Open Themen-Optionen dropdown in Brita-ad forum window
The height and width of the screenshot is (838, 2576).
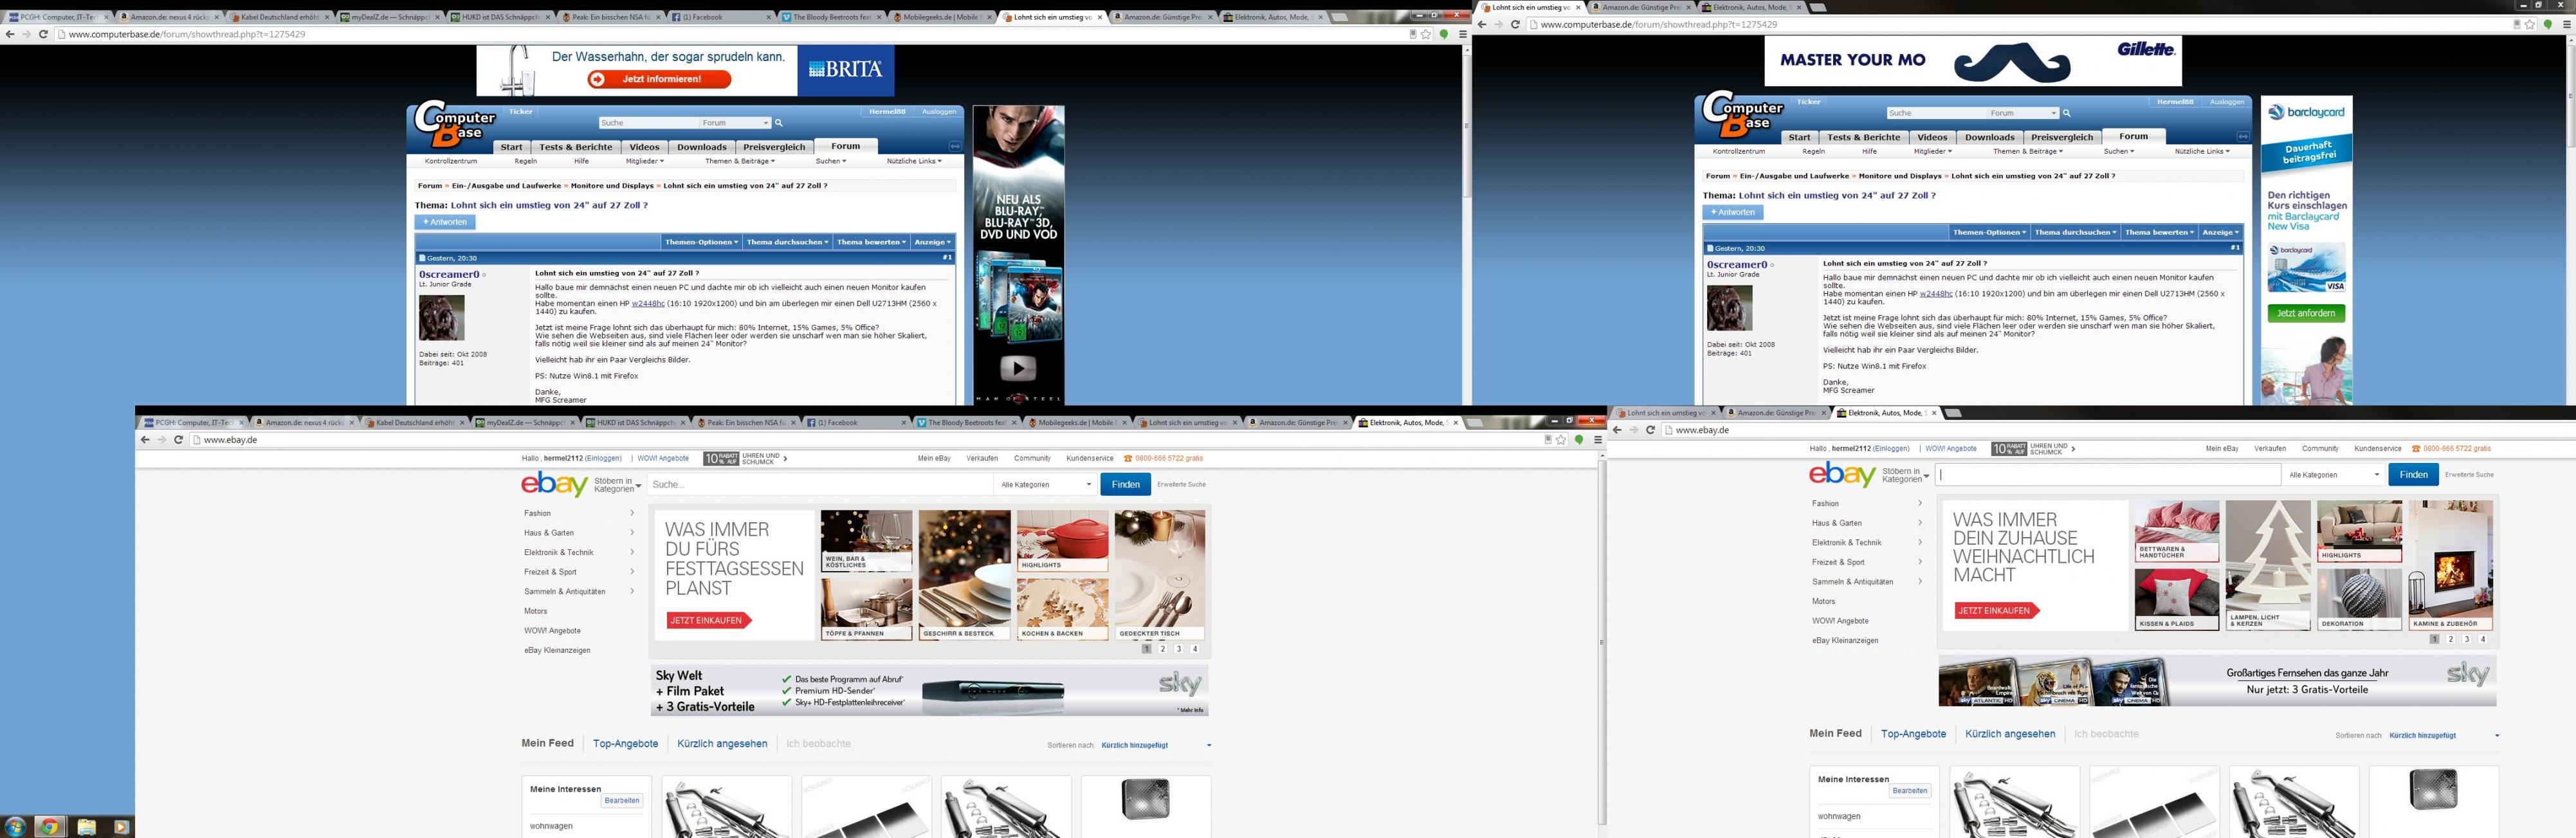tap(701, 242)
